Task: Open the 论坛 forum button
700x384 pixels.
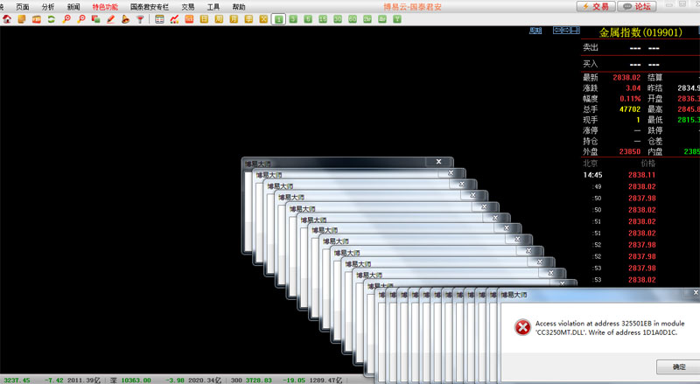Action: coord(637,6)
